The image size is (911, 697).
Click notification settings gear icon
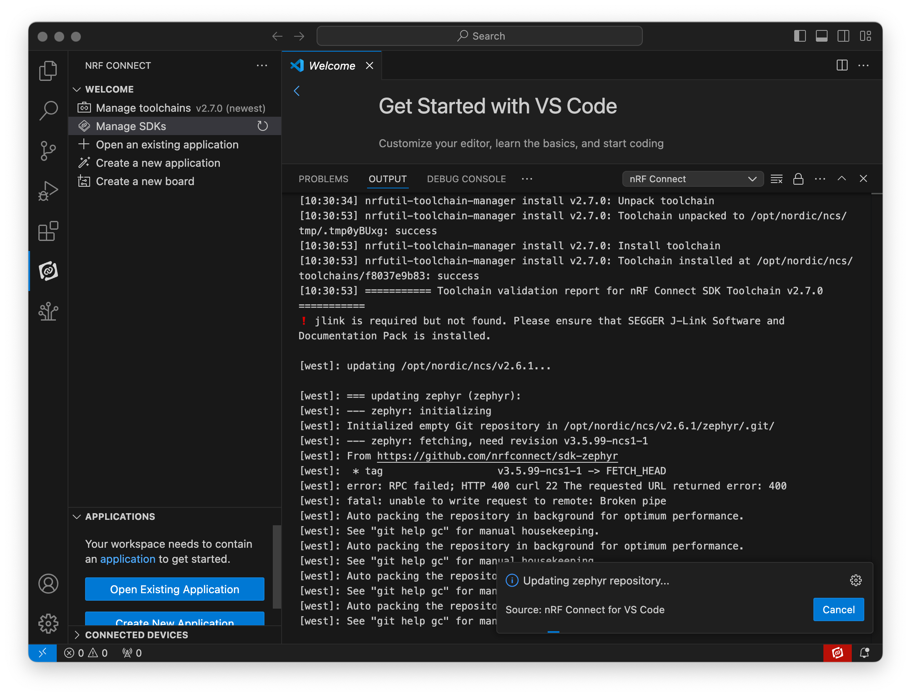click(x=856, y=580)
